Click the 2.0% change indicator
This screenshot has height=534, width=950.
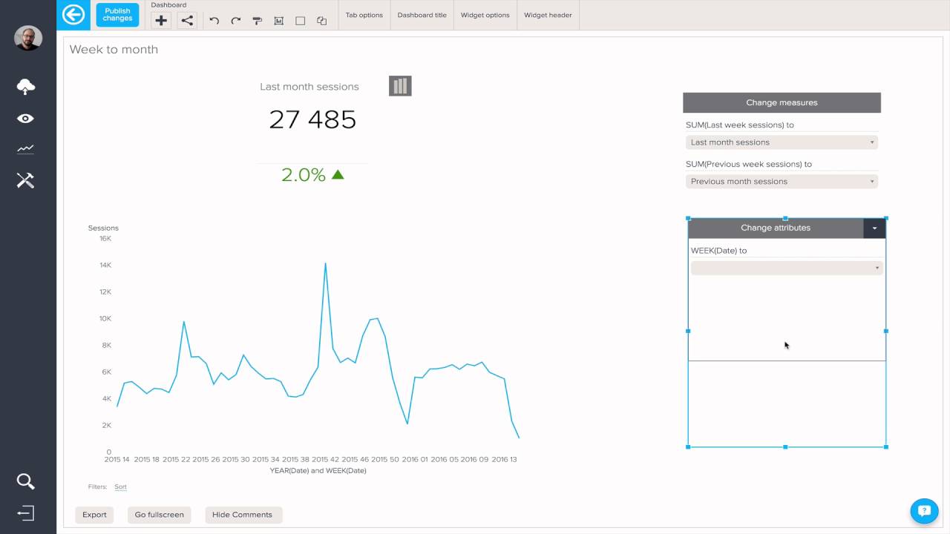(x=304, y=175)
